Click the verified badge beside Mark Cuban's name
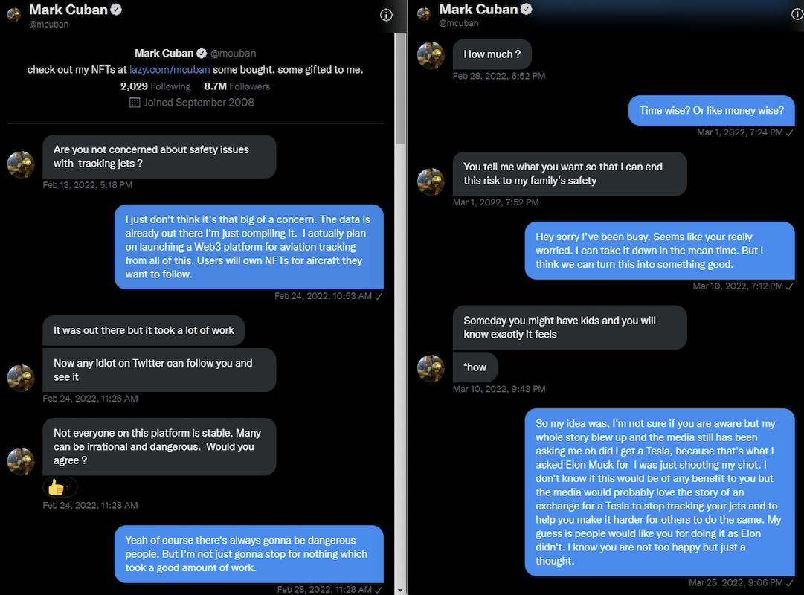 115,10
